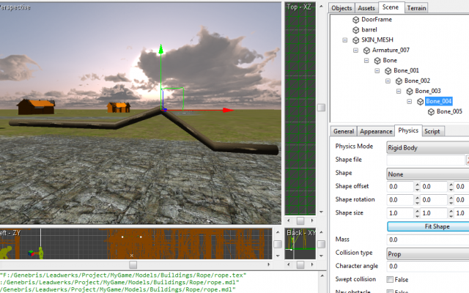The image size is (469, 293).
Task: Collapse the Bone_003 tree node
Action: click(x=399, y=91)
